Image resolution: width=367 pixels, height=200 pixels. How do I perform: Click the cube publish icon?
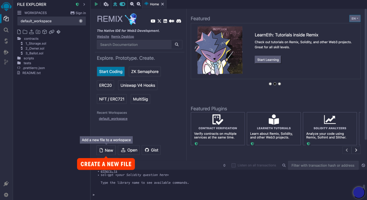(x=44, y=32)
